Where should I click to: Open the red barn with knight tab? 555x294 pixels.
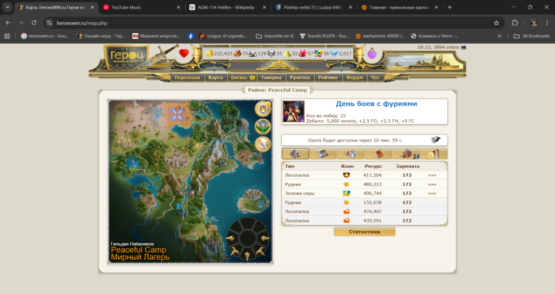click(406, 154)
